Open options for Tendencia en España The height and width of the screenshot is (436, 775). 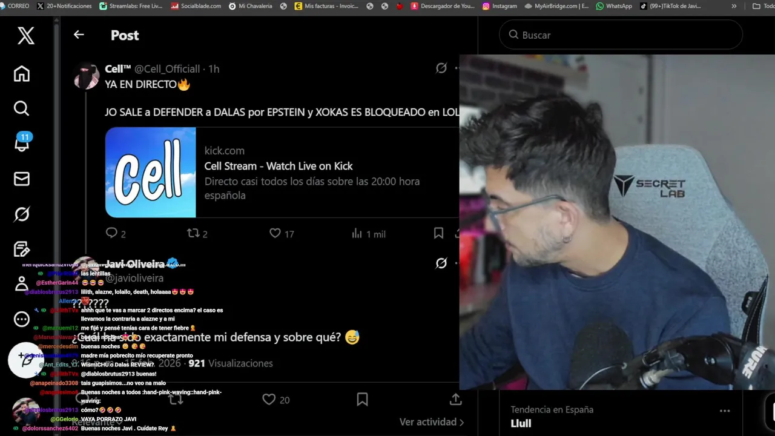(x=725, y=411)
